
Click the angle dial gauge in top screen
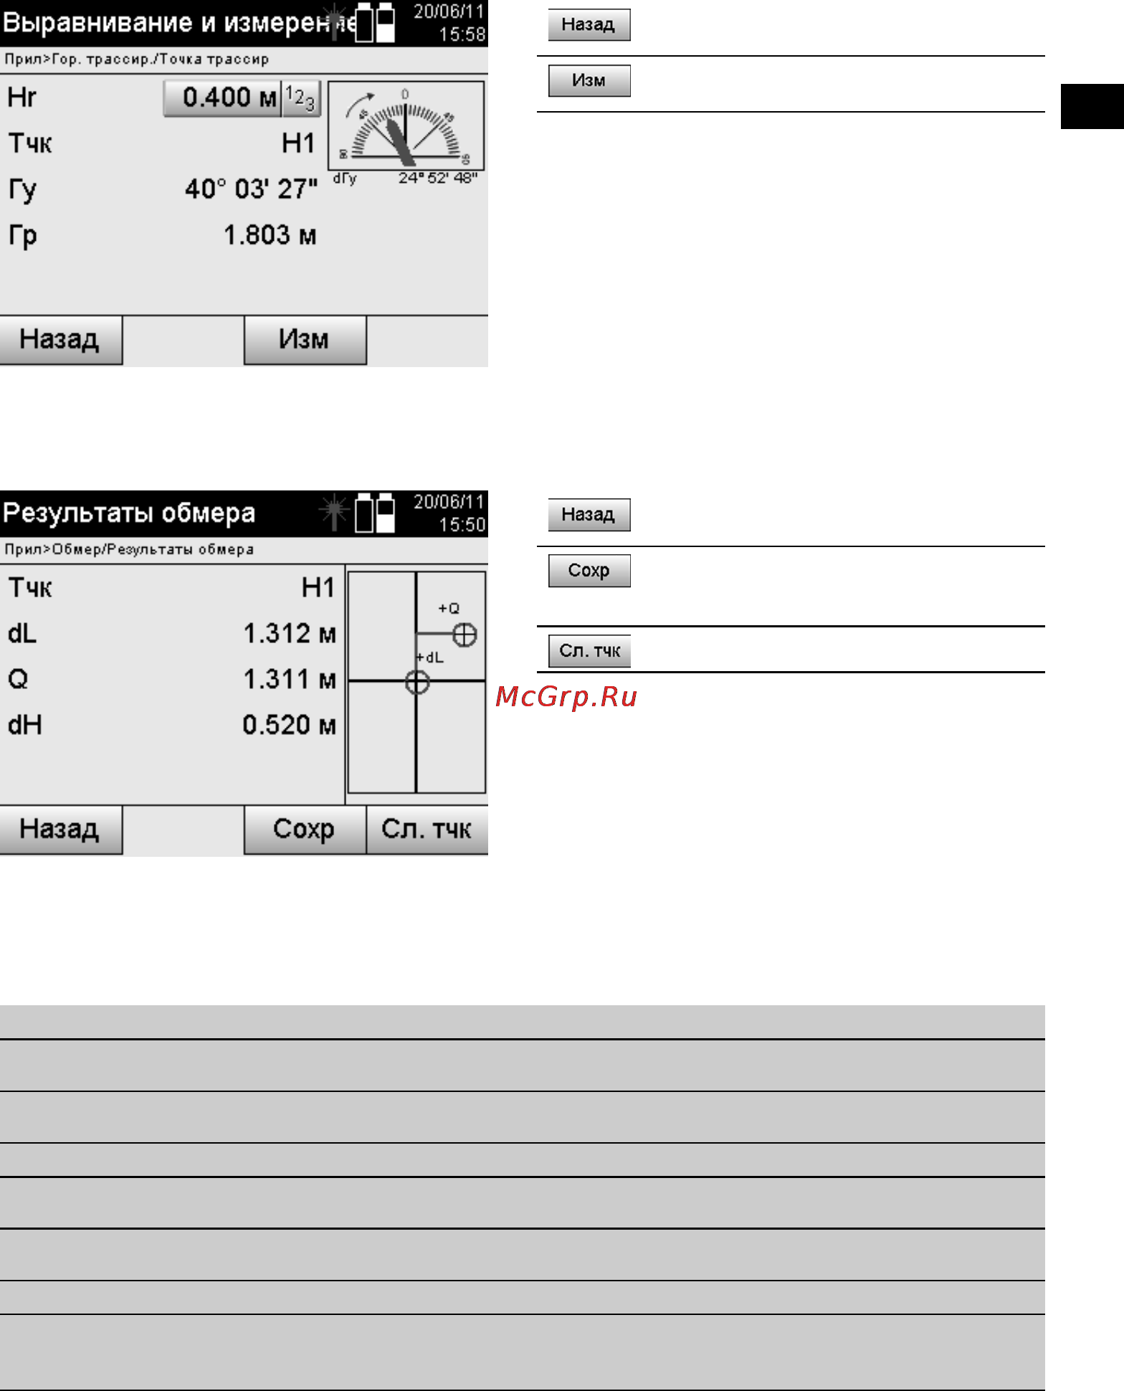[406, 125]
